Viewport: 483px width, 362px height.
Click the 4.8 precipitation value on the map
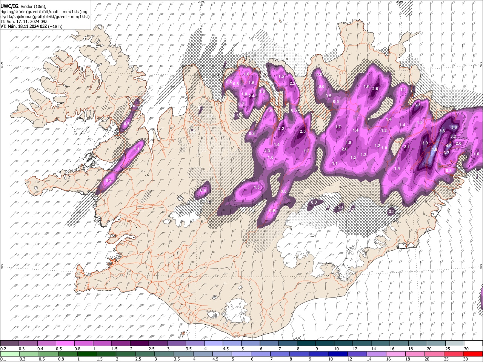pos(434,149)
